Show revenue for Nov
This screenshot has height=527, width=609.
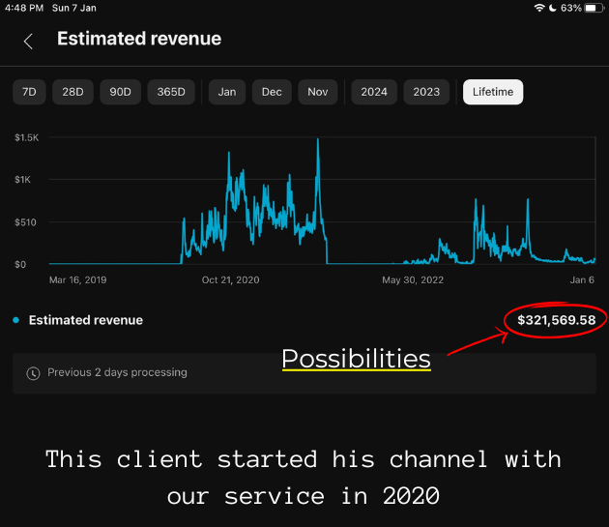[317, 92]
